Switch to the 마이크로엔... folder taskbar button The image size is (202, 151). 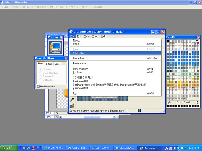tap(125, 148)
